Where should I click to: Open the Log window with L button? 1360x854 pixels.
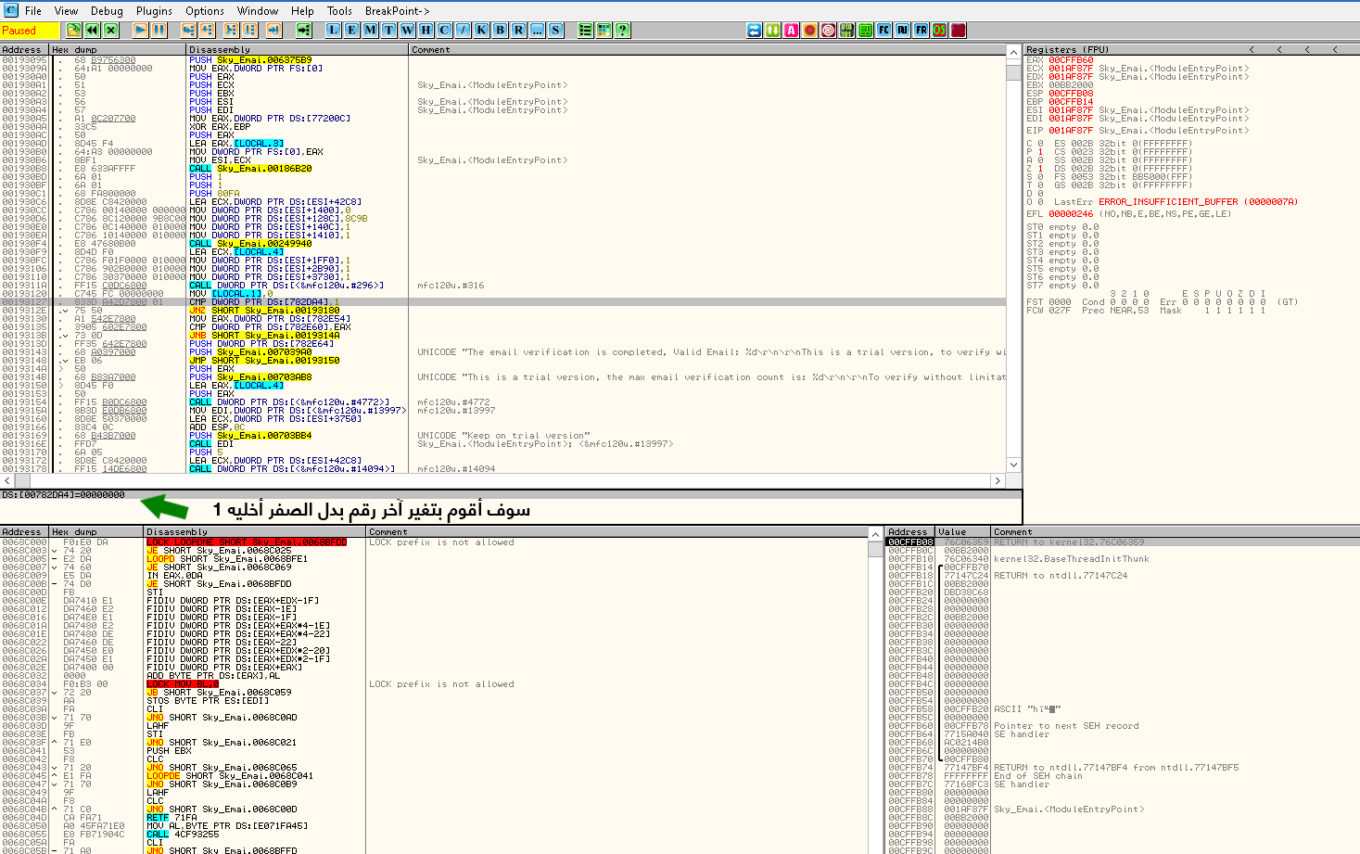click(334, 30)
